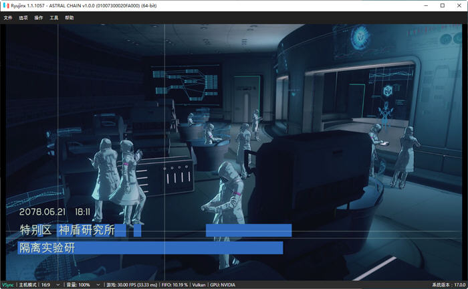Click the GPU: NVIDIA status label
The width and height of the screenshot is (468, 289).
coord(223,285)
